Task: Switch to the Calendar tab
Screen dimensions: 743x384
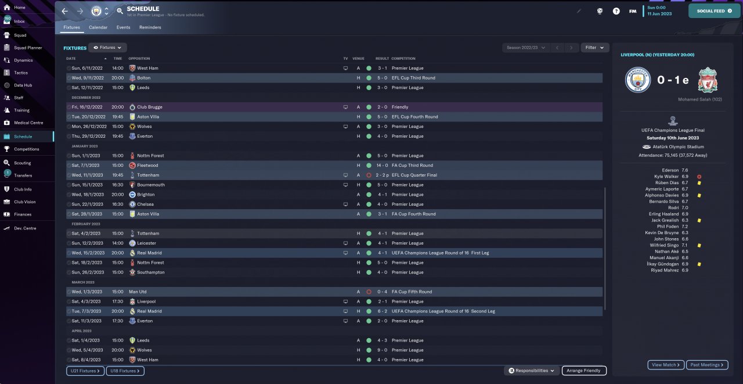Action: pyautogui.click(x=98, y=27)
